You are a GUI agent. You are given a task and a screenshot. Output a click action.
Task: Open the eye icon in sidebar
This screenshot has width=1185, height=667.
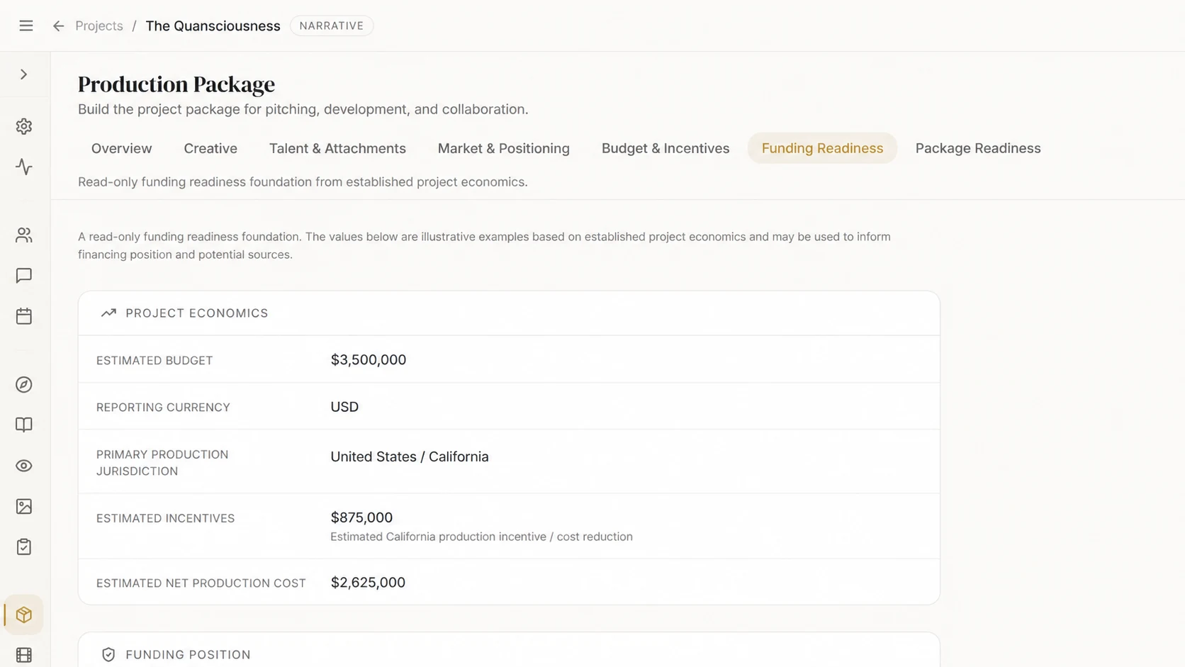24,466
